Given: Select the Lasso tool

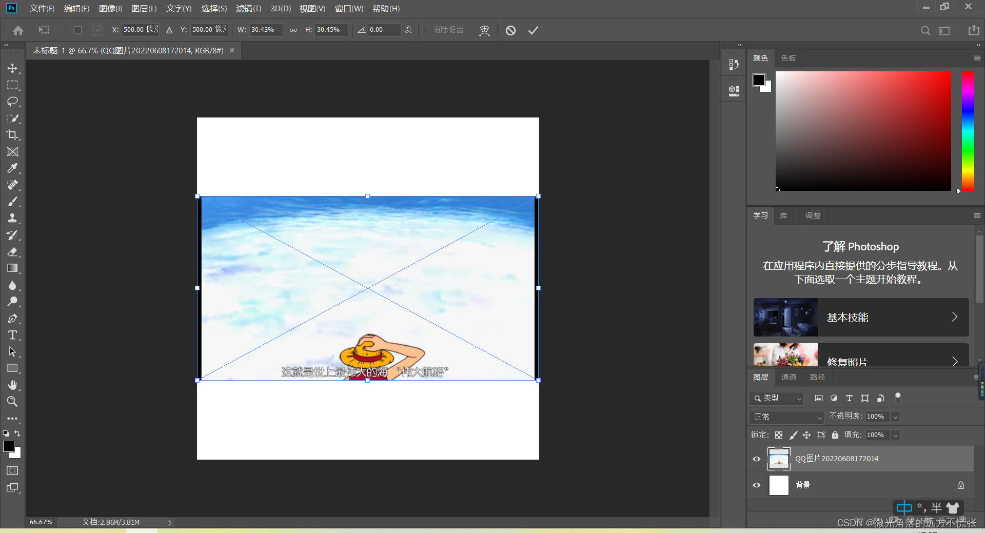Looking at the screenshot, I should click(x=12, y=102).
